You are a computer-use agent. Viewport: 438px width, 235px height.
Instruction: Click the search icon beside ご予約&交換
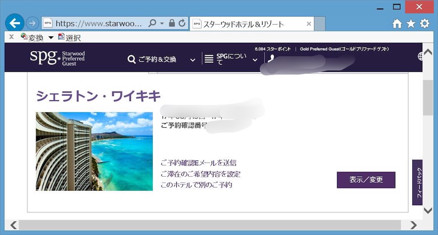[x=131, y=59]
